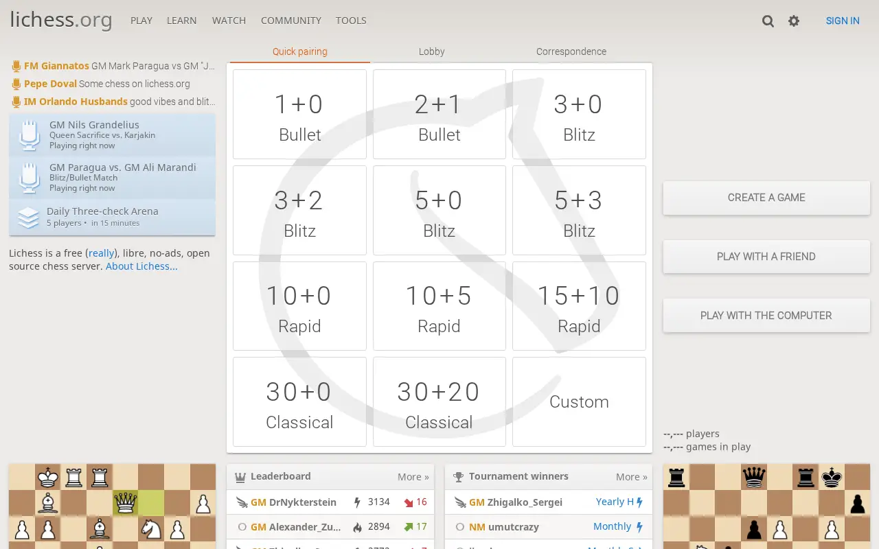Click the lightning icon after Monthly
879x549 pixels.
click(639, 527)
